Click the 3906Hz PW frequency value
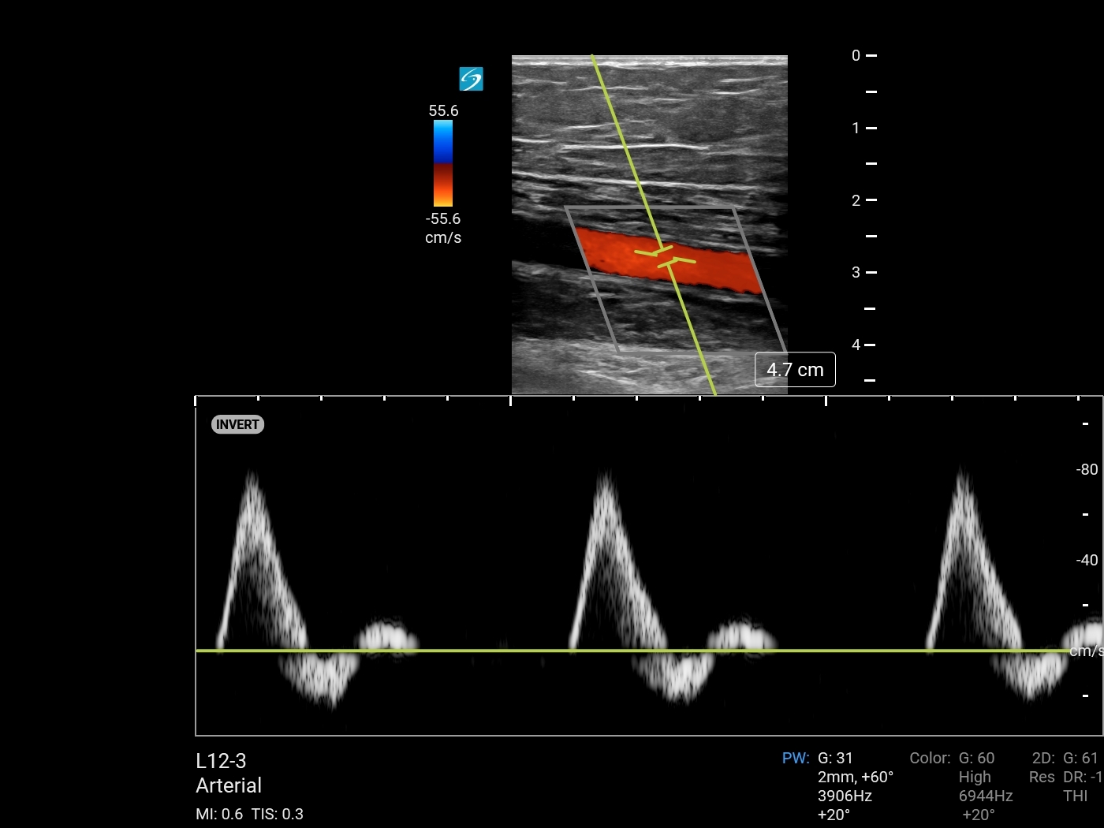Screen dimensions: 1104x828 point(845,796)
